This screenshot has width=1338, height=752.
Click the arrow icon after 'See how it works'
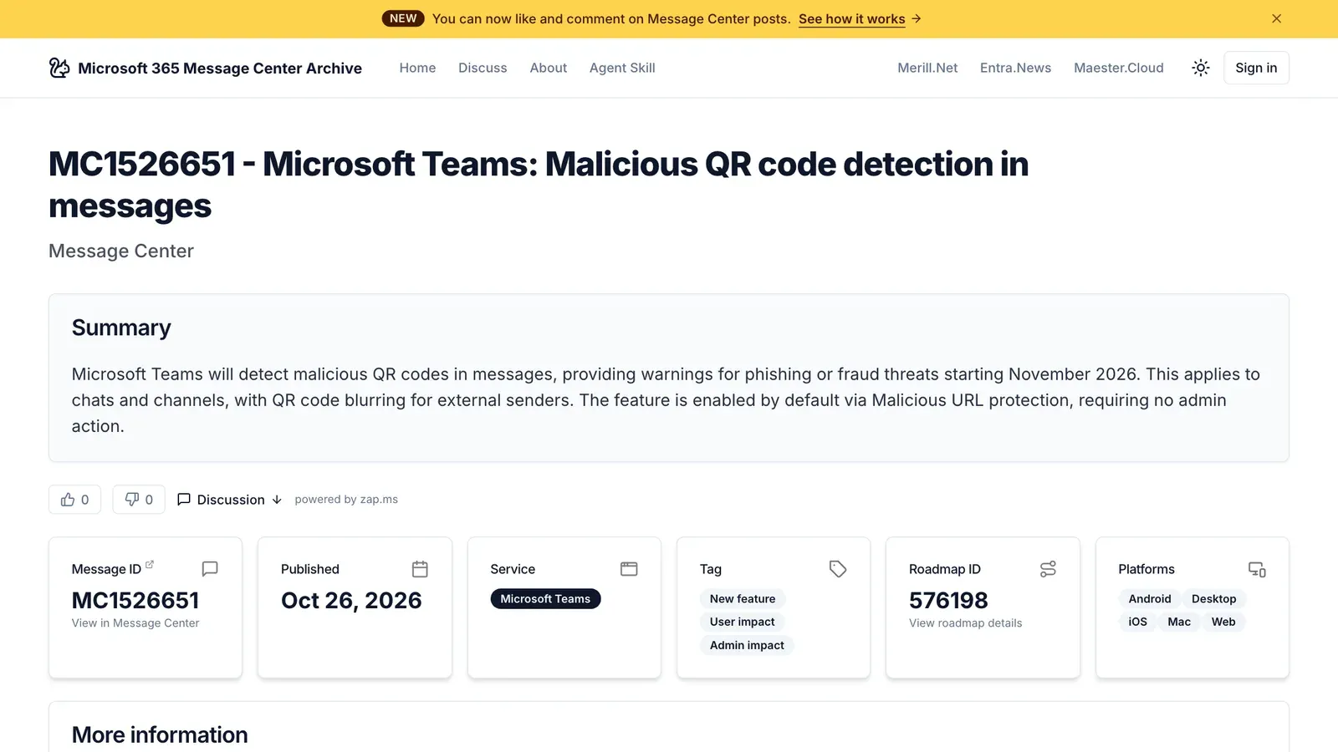917,18
